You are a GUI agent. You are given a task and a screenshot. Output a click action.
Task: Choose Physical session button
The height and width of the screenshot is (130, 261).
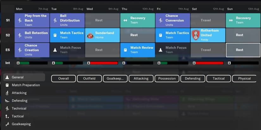tap(244, 78)
